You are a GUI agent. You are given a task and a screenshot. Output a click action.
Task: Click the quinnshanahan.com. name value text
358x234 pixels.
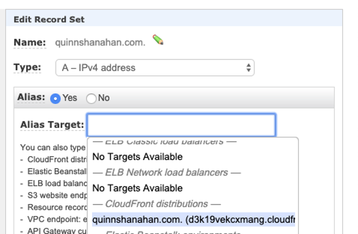pyautogui.click(x=100, y=43)
